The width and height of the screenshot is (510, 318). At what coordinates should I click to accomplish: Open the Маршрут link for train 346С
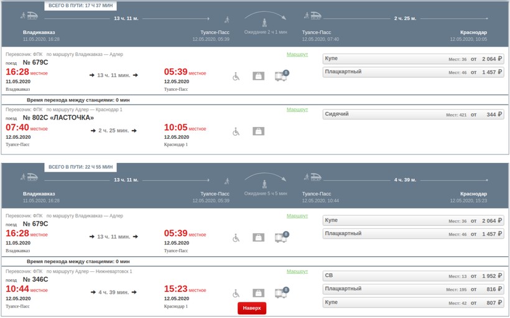click(297, 271)
